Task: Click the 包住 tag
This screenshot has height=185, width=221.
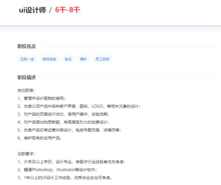Action: pyautogui.click(x=68, y=59)
